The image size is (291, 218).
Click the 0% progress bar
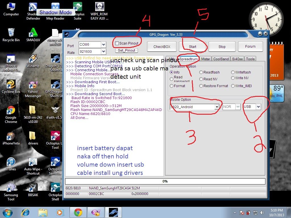(165, 181)
